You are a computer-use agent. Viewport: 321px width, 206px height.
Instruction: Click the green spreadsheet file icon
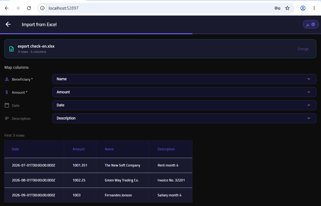click(12, 49)
